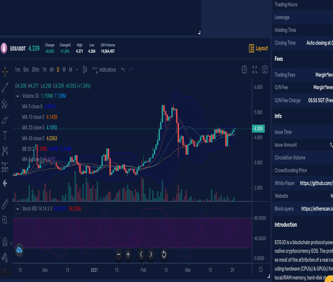Image resolution: width=333 pixels, height=282 pixels.
Task: Toggle lock all drawing tools
Action: click(x=5, y=258)
